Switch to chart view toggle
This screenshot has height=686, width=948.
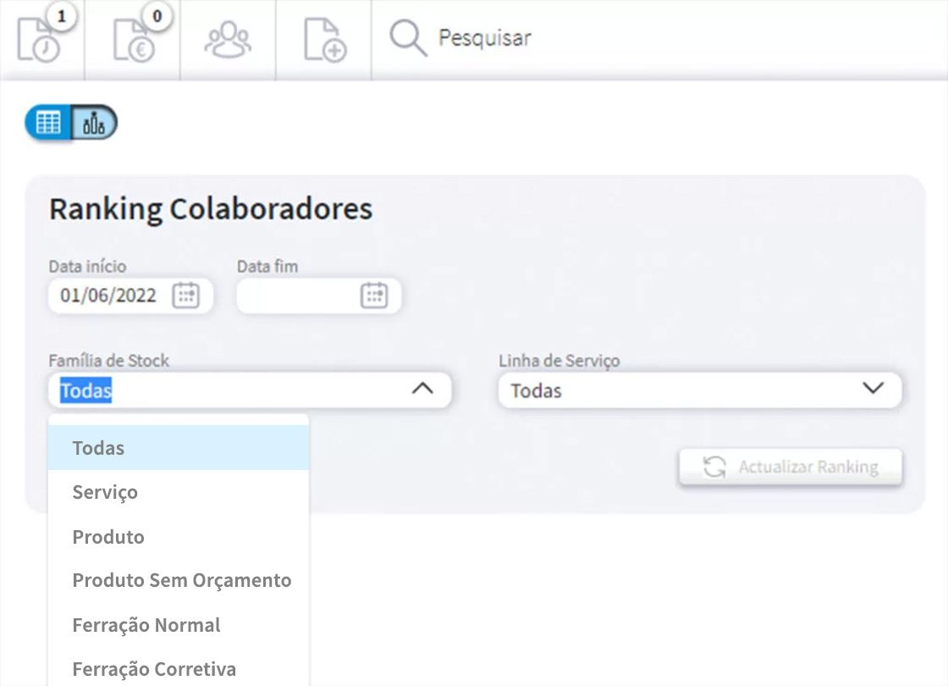click(93, 123)
